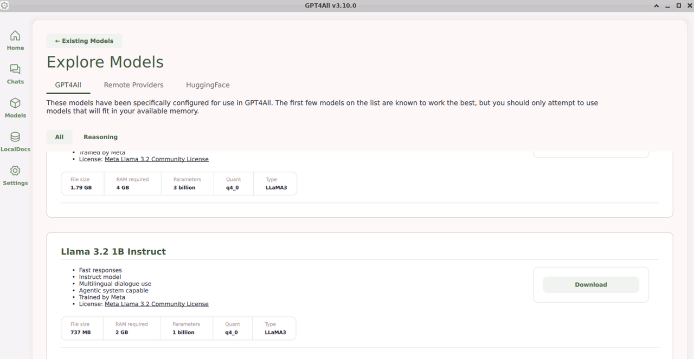Click the 2 GB RAM required value
Viewport: 694px width, 359px height.
[121, 332]
